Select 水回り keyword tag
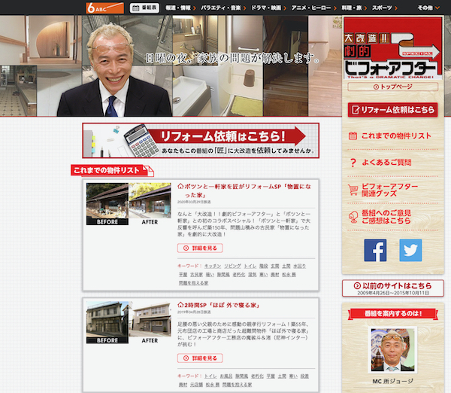Image resolution: width=451 pixels, height=393 pixels. click(x=299, y=266)
